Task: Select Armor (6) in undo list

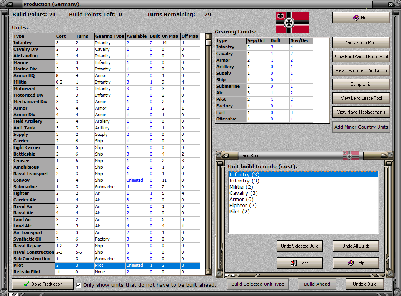Action: pos(303,199)
